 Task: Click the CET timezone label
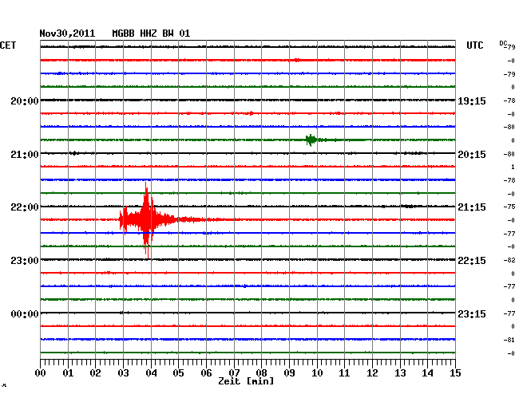tap(8, 45)
